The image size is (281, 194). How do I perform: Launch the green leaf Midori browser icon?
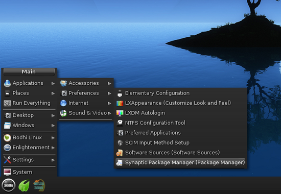[24, 185]
